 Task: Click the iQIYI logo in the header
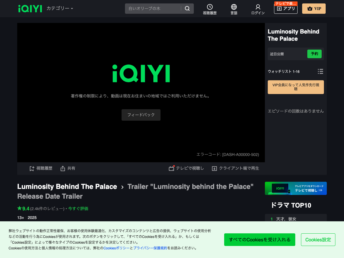(30, 9)
